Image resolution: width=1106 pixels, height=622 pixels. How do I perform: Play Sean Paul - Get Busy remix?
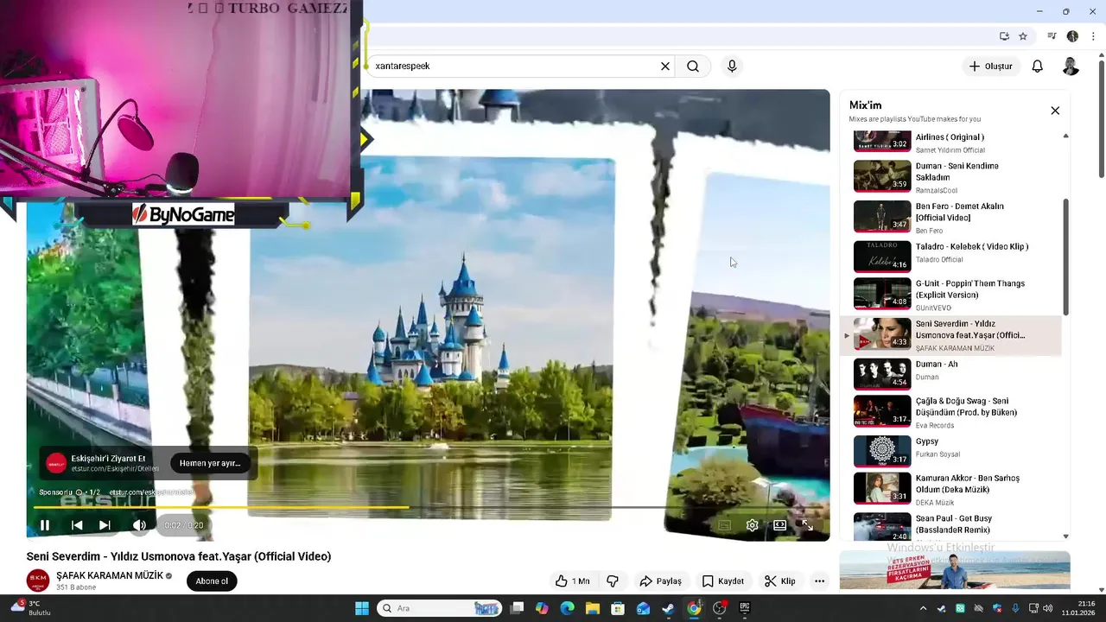(x=950, y=526)
